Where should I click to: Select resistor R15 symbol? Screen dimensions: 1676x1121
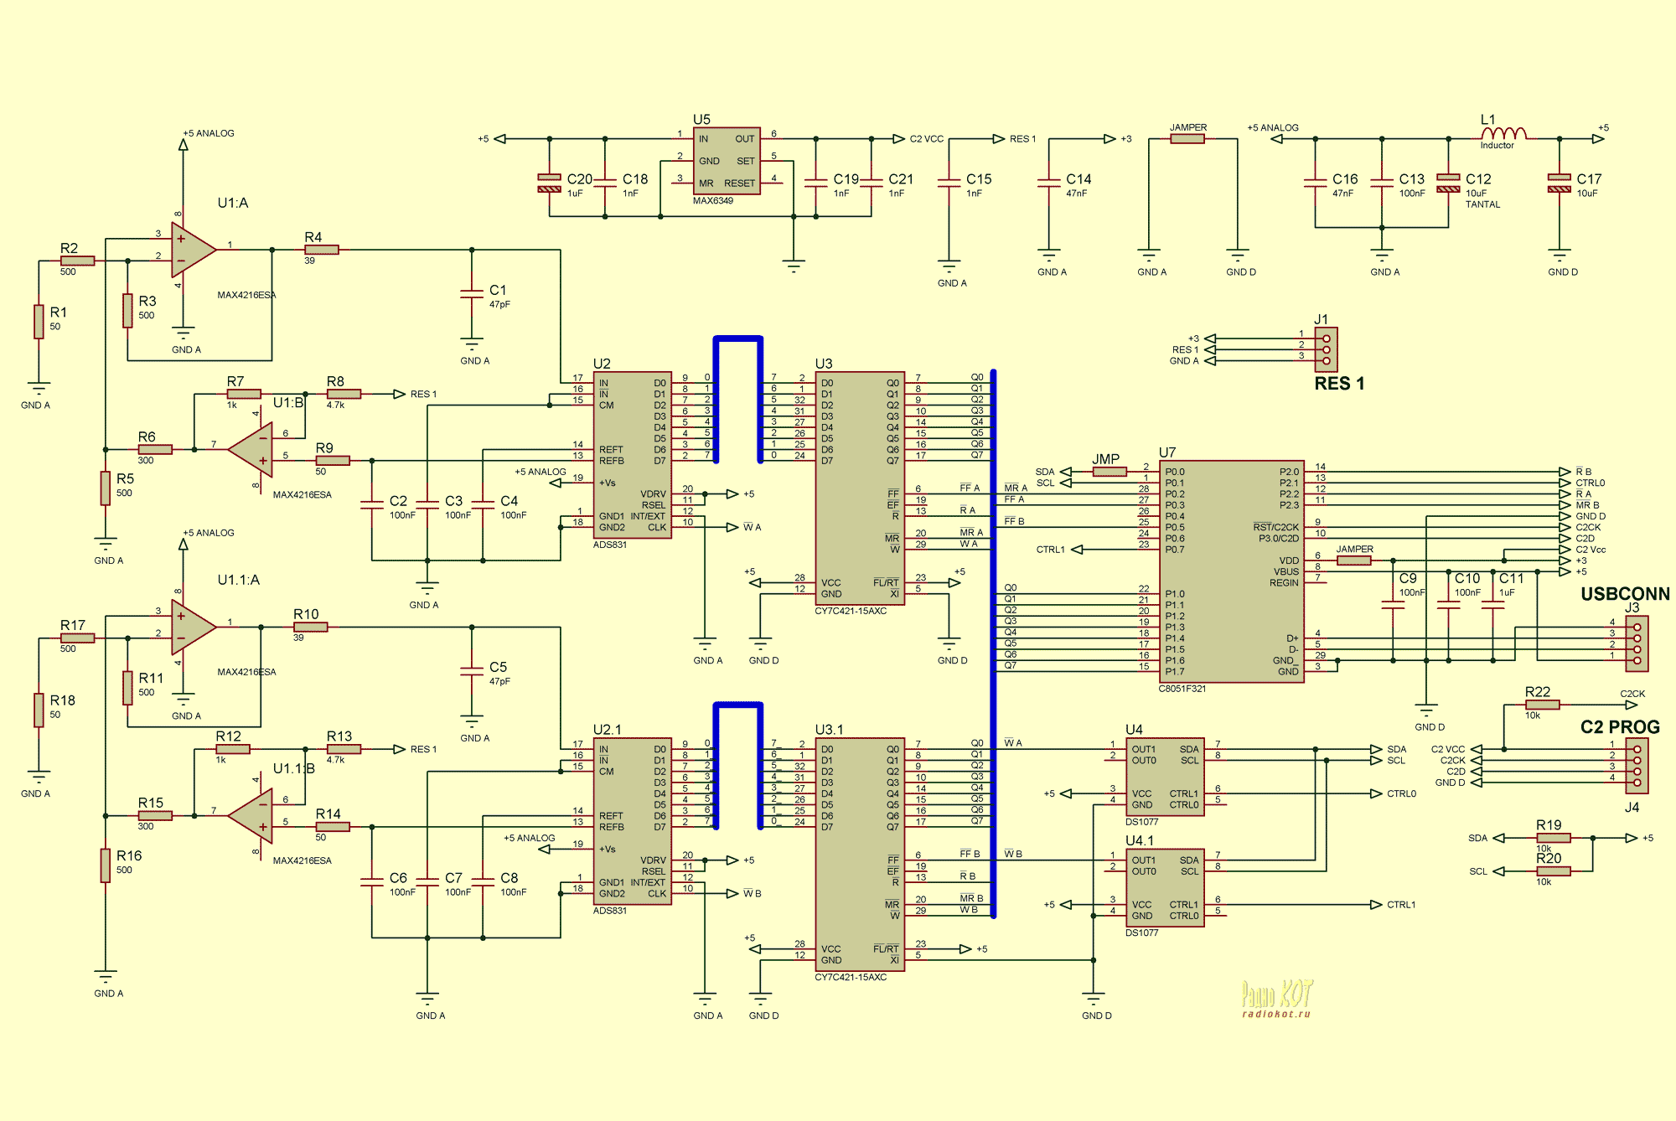155,815
